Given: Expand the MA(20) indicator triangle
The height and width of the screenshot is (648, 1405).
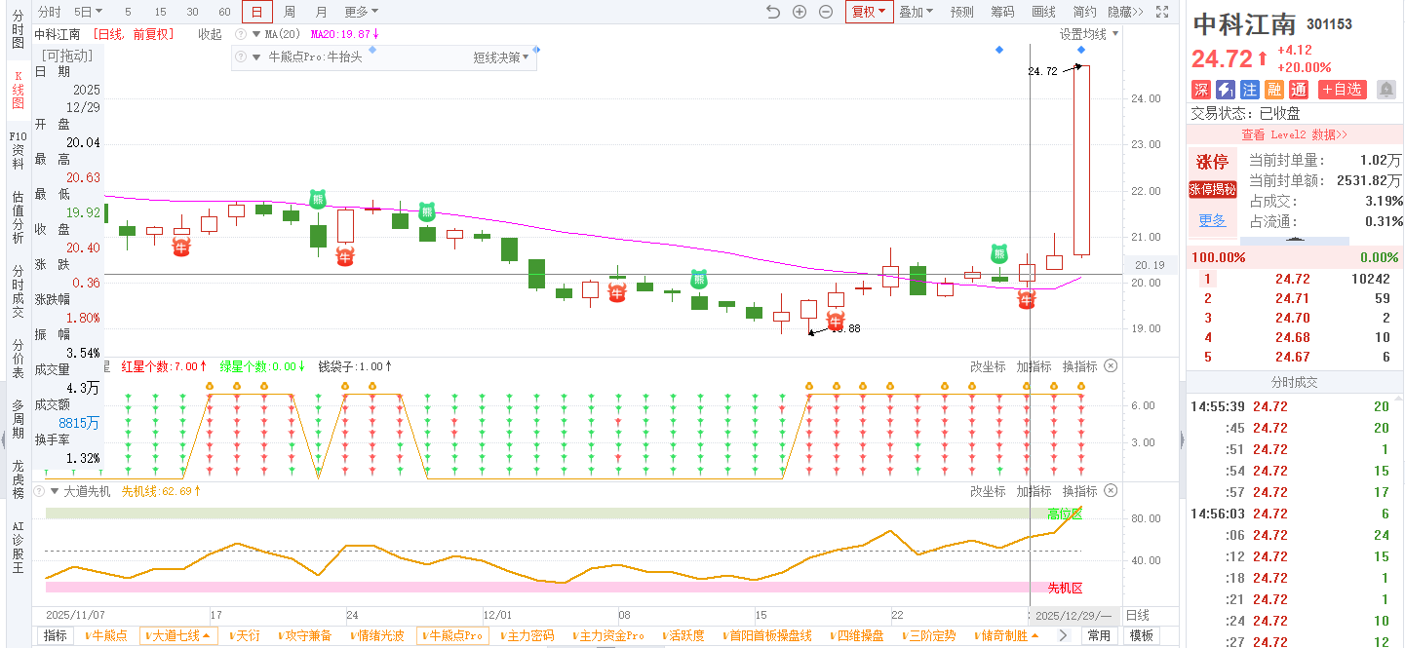Looking at the screenshot, I should pos(256,33).
